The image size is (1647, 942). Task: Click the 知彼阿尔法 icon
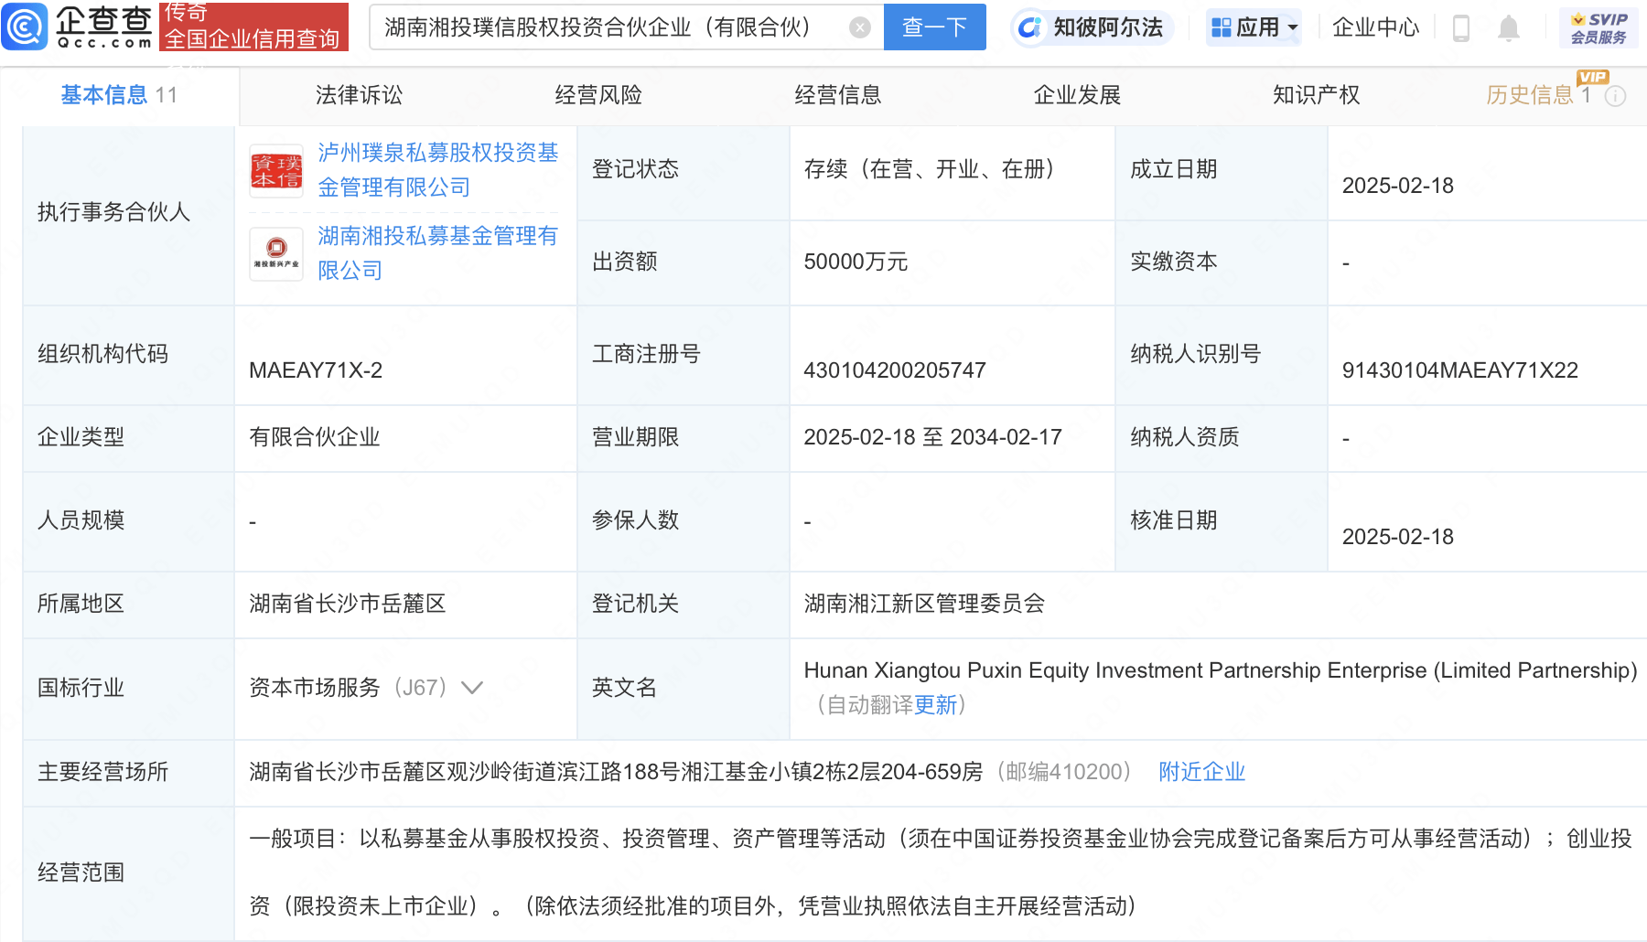click(1029, 28)
